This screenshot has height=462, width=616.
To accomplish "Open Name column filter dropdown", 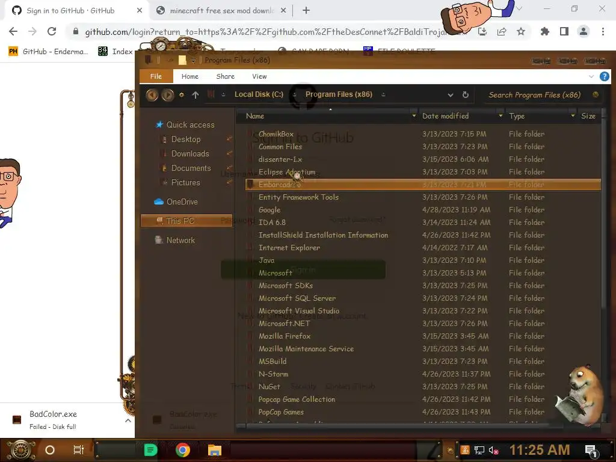I will [x=414, y=116].
